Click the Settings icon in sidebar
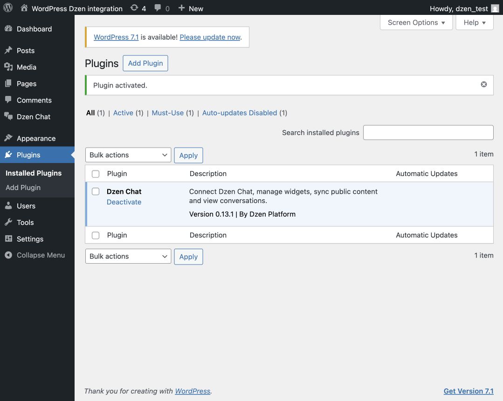 (x=8, y=238)
